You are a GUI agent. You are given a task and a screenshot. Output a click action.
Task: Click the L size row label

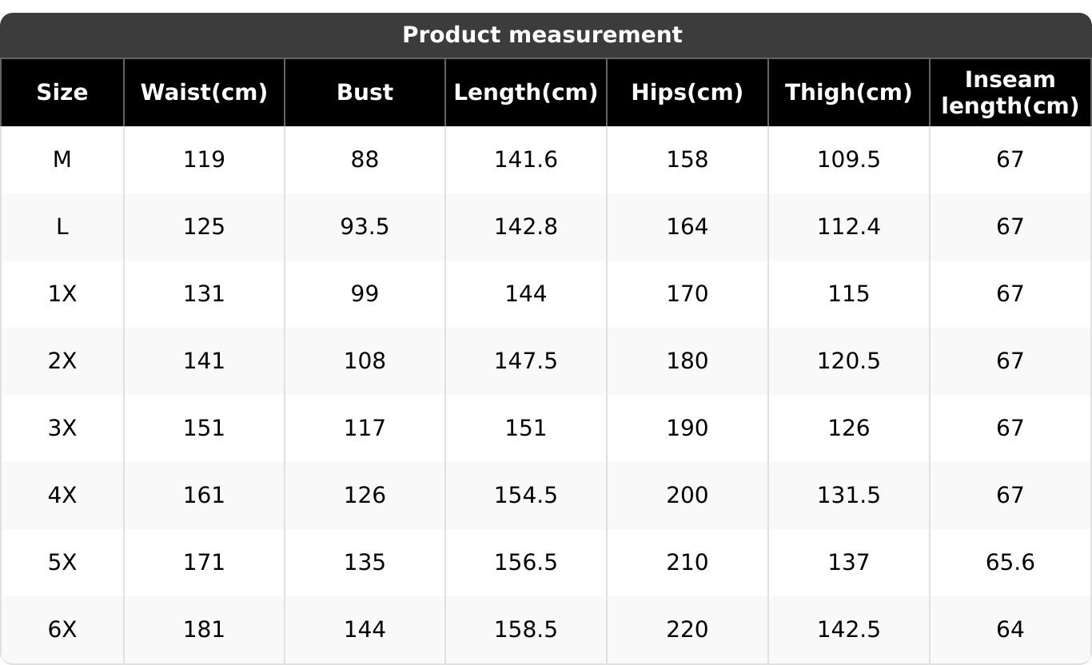[x=62, y=227]
